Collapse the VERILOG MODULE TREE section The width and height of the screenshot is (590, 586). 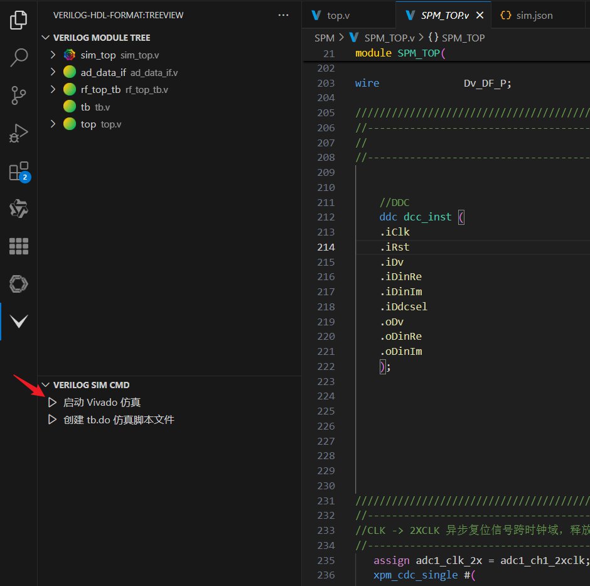45,37
